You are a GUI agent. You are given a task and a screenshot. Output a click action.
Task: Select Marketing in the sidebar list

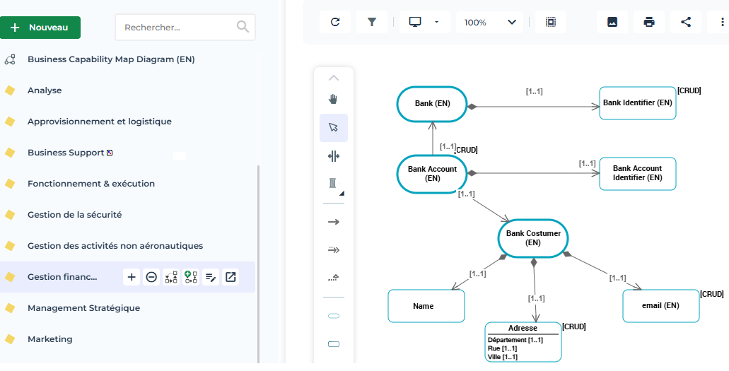[x=49, y=339]
